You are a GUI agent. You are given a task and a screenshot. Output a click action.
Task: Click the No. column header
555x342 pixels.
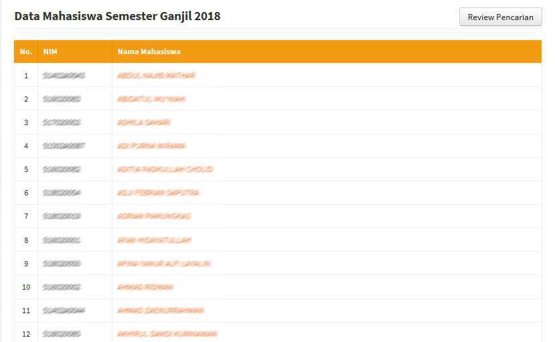26,52
